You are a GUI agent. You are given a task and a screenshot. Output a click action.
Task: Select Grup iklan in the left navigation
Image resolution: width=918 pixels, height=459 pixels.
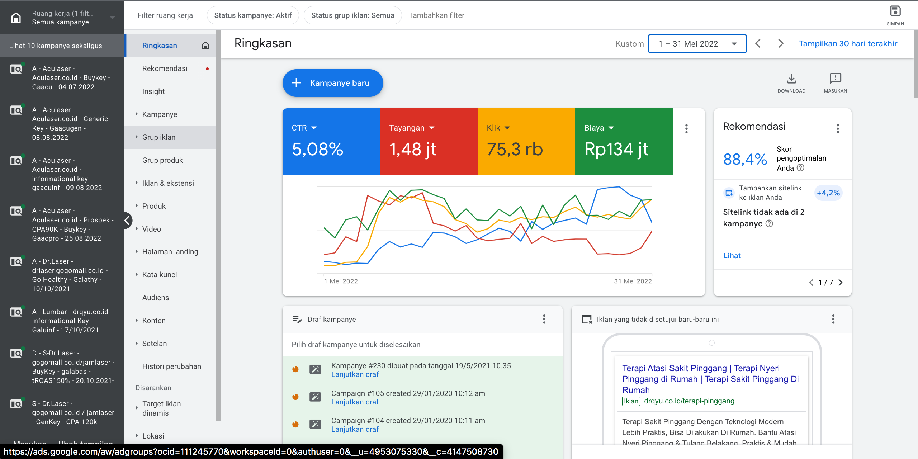coord(159,137)
